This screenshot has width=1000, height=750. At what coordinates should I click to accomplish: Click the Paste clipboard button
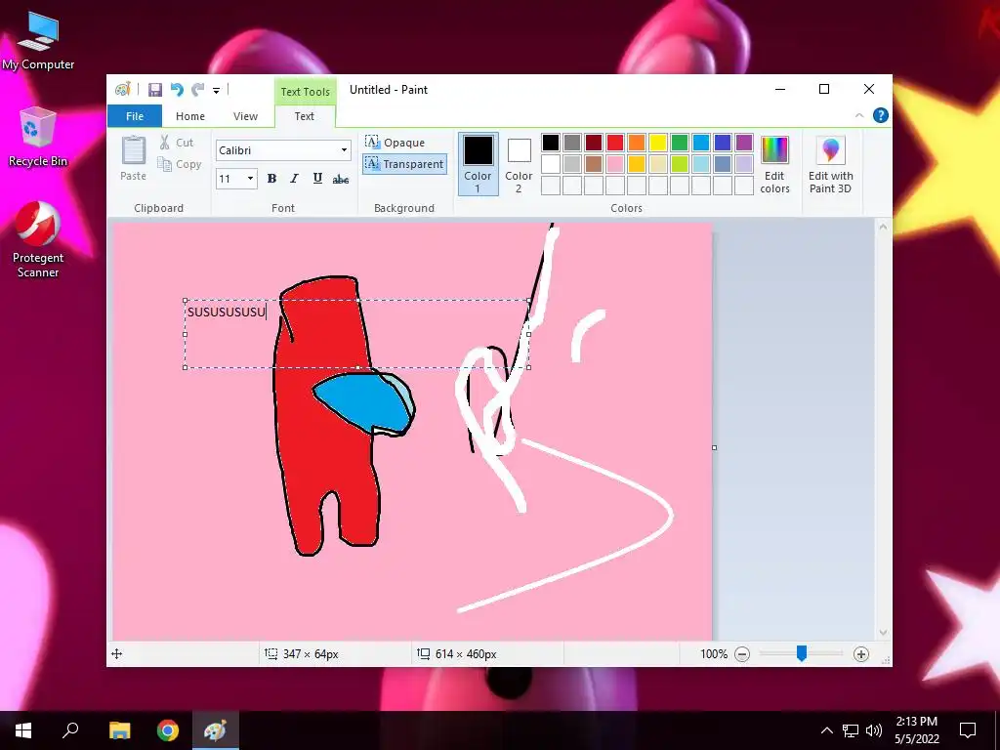[133, 158]
